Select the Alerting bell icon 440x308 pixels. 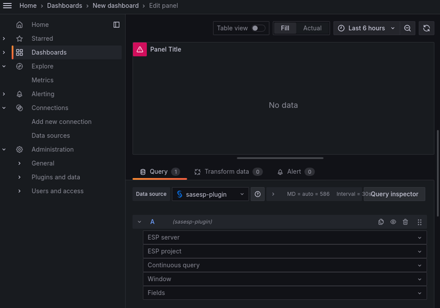pyautogui.click(x=19, y=94)
